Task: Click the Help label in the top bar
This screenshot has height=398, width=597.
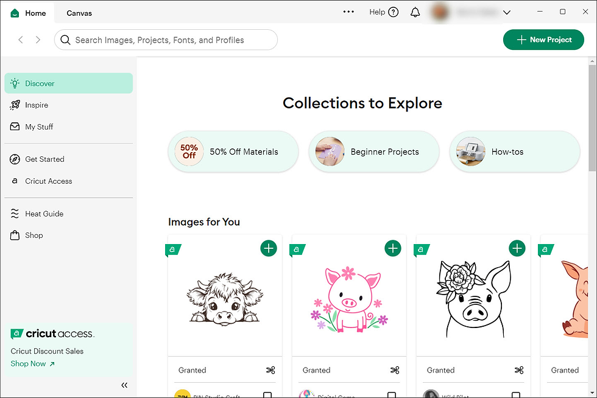Action: 377,12
